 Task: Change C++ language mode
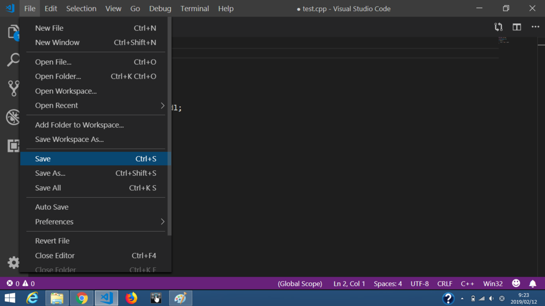coord(467,284)
